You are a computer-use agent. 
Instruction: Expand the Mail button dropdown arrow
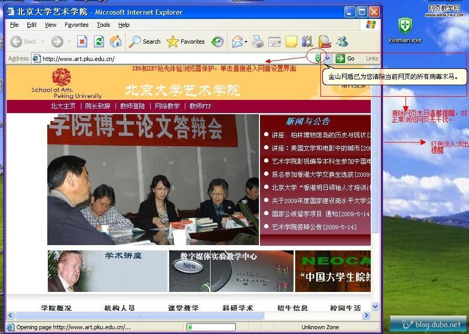click(x=246, y=42)
